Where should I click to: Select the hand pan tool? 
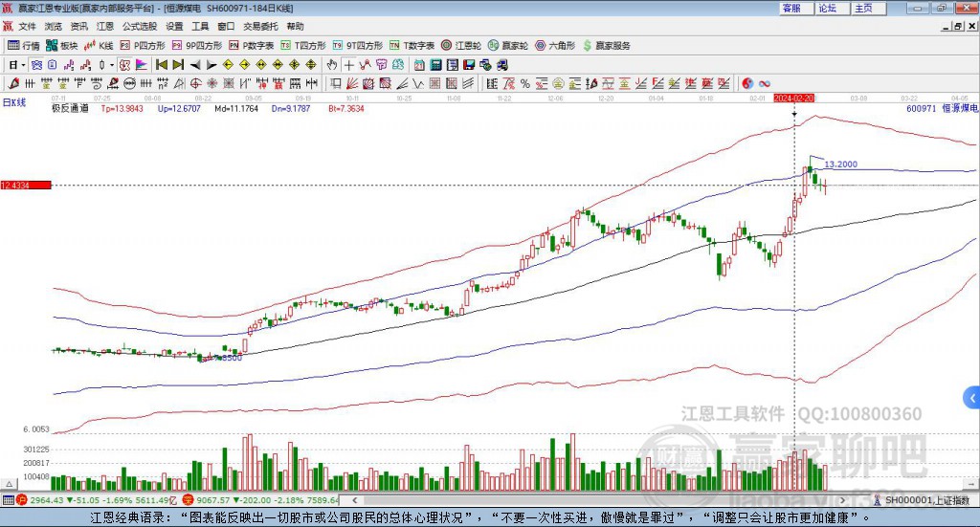click(332, 65)
